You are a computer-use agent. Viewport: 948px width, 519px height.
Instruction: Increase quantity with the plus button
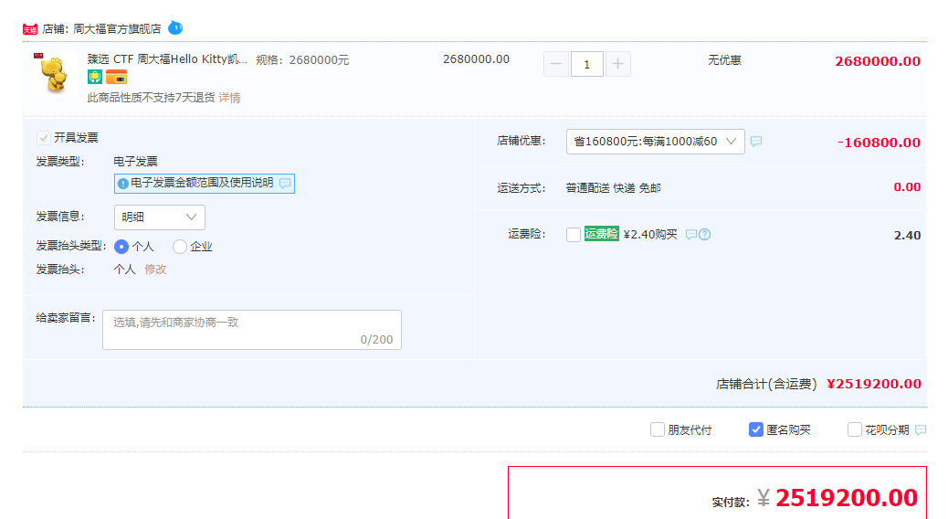pos(618,64)
